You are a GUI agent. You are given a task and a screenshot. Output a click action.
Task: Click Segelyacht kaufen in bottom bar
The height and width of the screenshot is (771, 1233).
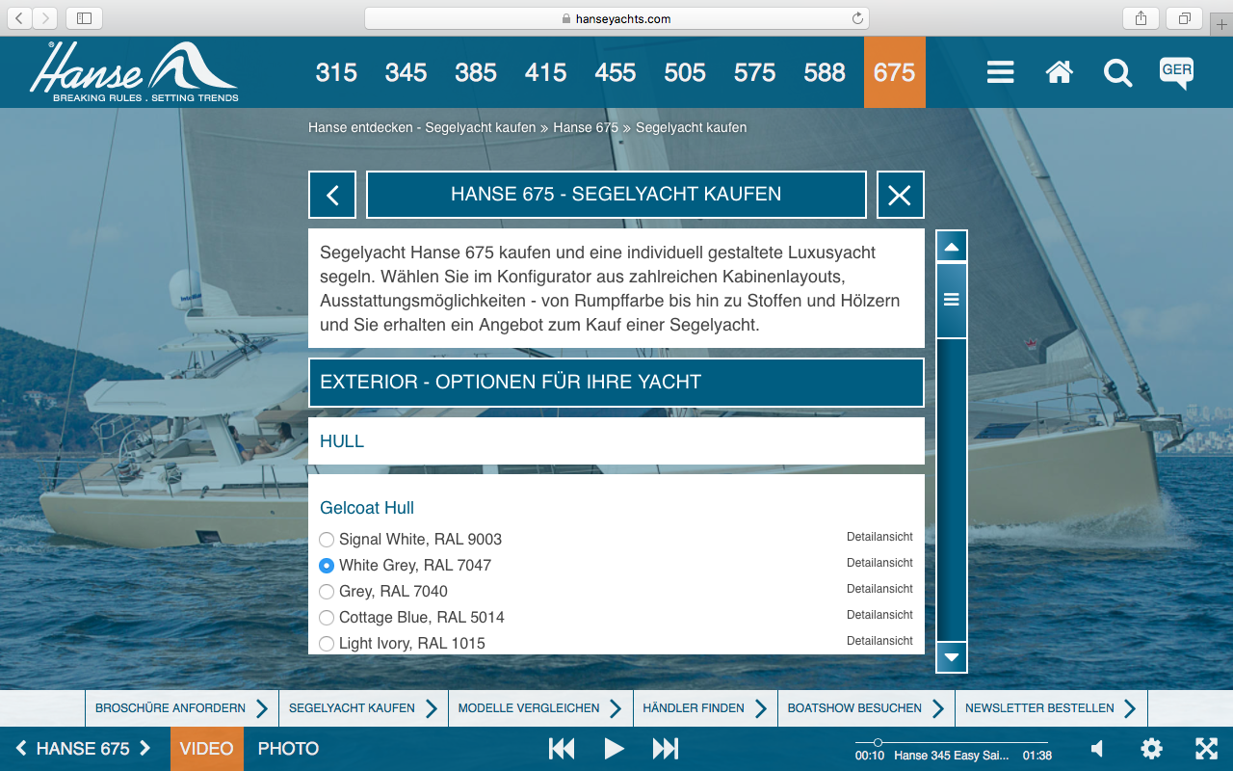[x=363, y=708]
